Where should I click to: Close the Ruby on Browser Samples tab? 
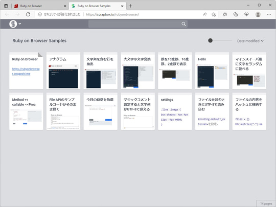122,6
